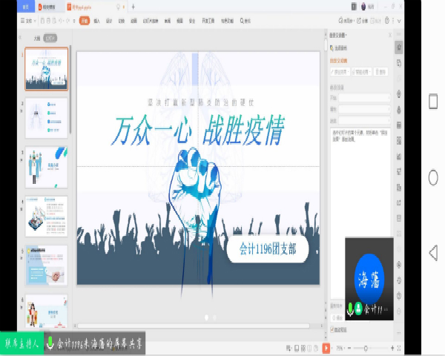Click the animation panel vertical scrollbar

pos(326,44)
